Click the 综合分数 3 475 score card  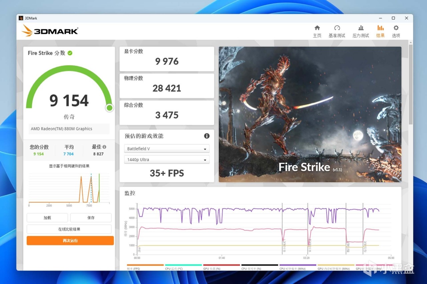[167, 113]
